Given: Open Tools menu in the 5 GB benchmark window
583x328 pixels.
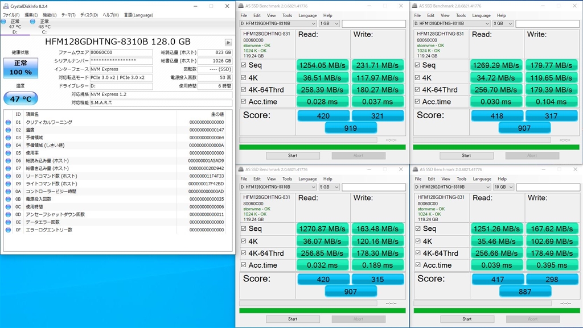Looking at the screenshot, I should pos(287,178).
